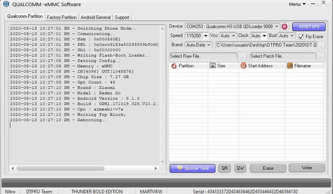
Task: Browse for raw file with ... button
Action: coord(242,56)
